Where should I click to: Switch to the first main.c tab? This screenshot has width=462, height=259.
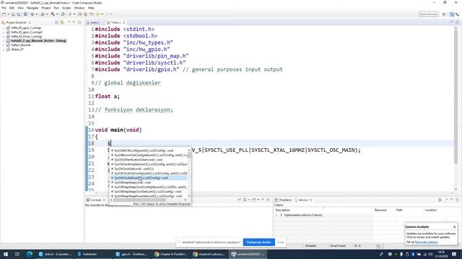[95, 22]
